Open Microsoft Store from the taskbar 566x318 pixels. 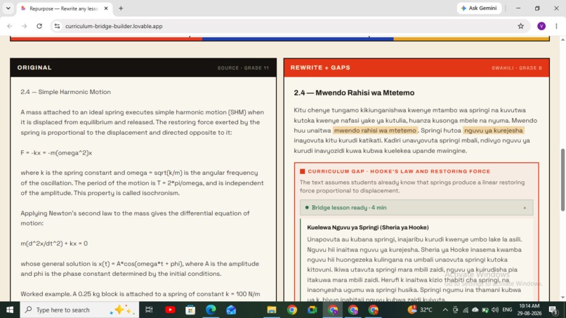pyautogui.click(x=190, y=310)
